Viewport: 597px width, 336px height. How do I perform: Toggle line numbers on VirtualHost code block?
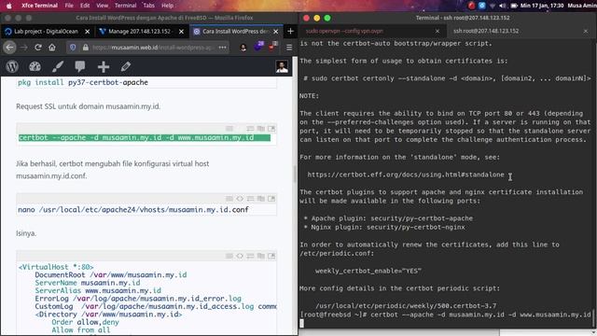[x=229, y=256]
